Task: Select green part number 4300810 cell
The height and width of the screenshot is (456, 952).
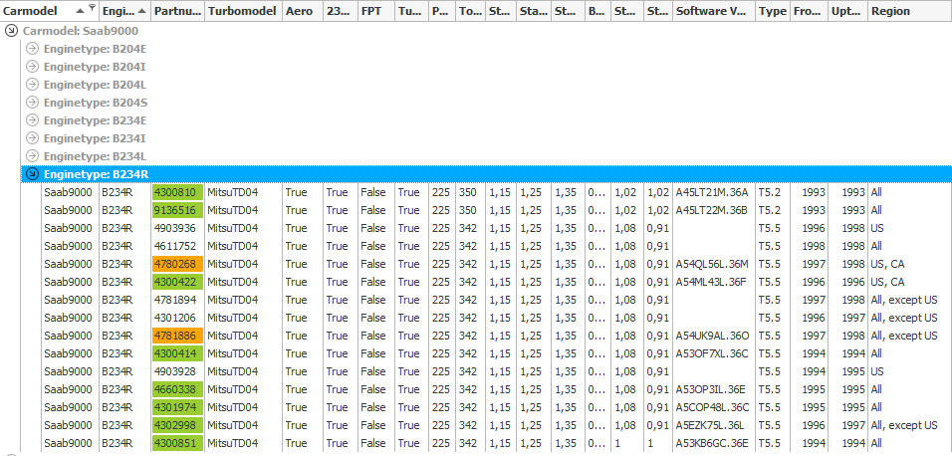Action: pos(177,192)
